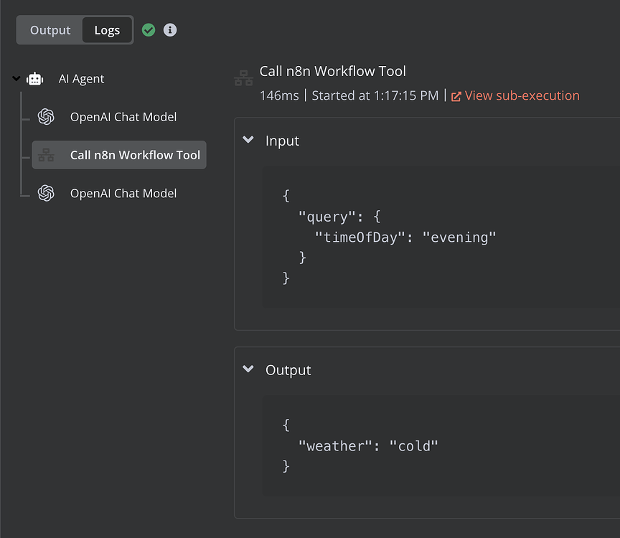Collapse the AI Agent tree entry
620x538 pixels.
[15, 79]
